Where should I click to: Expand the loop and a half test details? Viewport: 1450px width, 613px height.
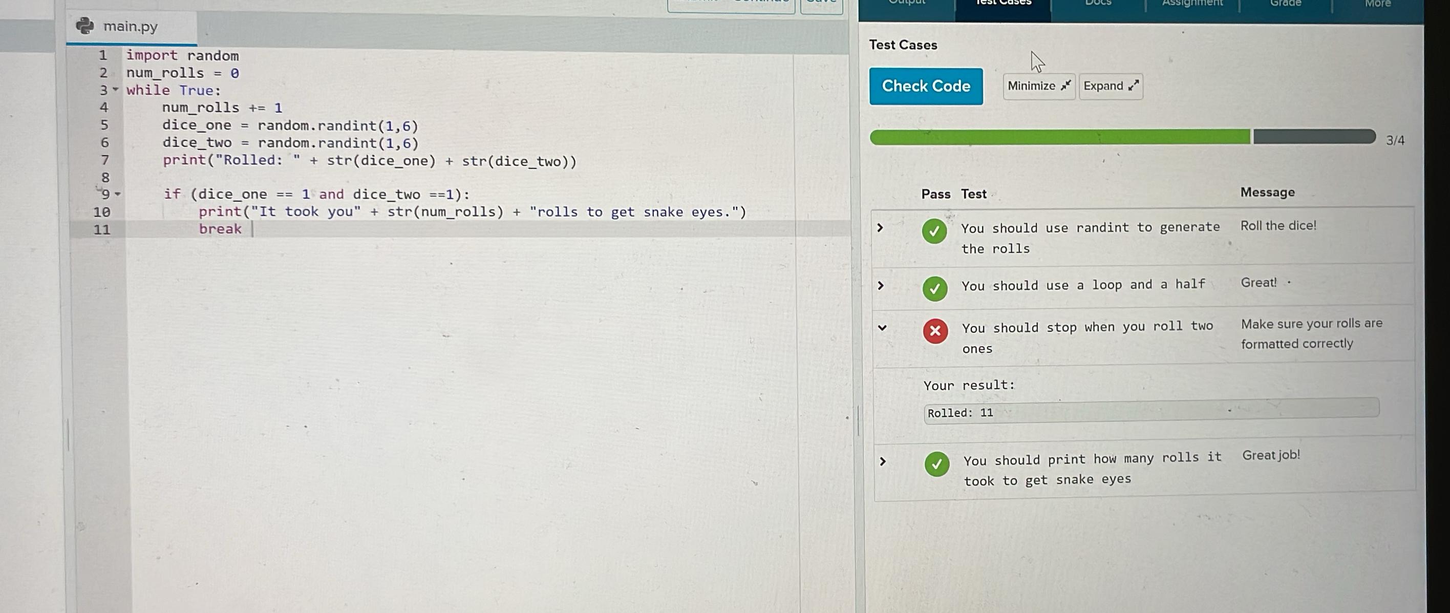pyautogui.click(x=881, y=285)
